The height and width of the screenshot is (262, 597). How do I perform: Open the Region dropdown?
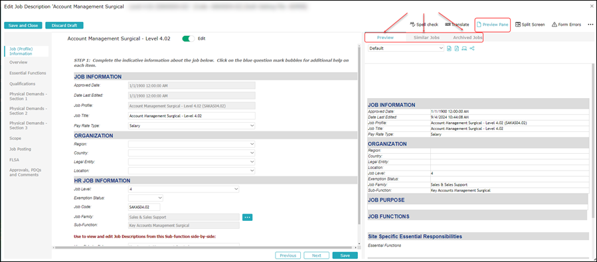tap(191, 144)
